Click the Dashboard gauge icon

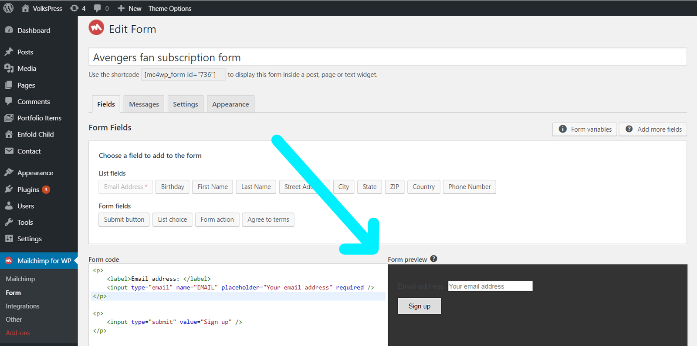click(9, 30)
